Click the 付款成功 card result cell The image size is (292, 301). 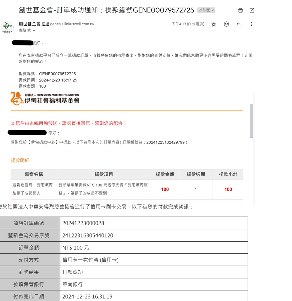[73, 272]
